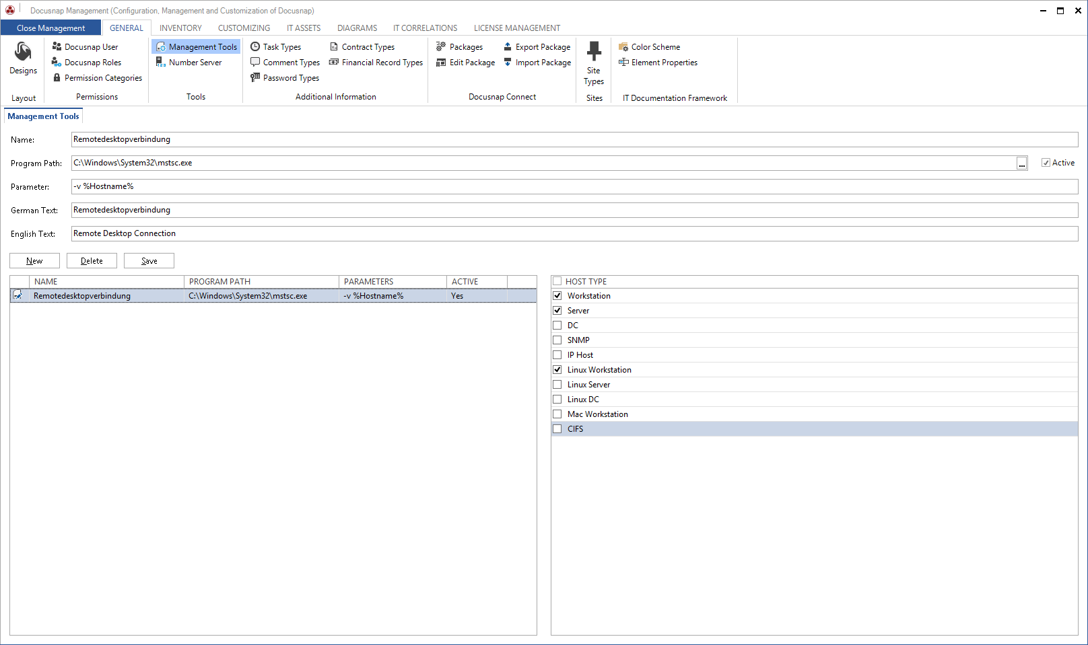1088x645 pixels.
Task: Select the '-v %Hostname%' table cell
Action: pyautogui.click(x=393, y=296)
